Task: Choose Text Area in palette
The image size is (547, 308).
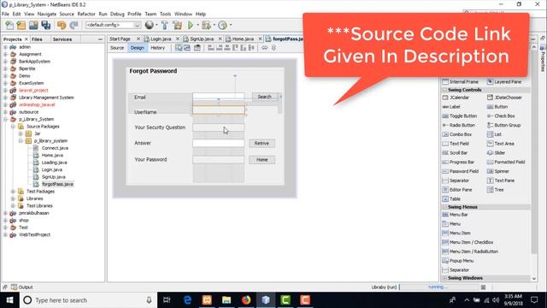Action: point(501,144)
